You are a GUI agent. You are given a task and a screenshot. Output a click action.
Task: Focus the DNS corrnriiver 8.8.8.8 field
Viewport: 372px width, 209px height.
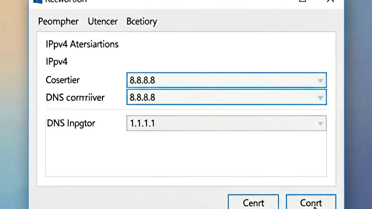(226, 97)
